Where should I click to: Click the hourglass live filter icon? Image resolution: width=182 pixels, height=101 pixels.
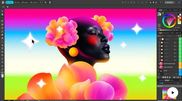coord(167,77)
